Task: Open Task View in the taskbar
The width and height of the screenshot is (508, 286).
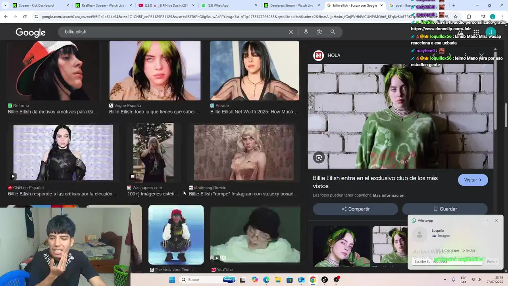Action: 242,280
